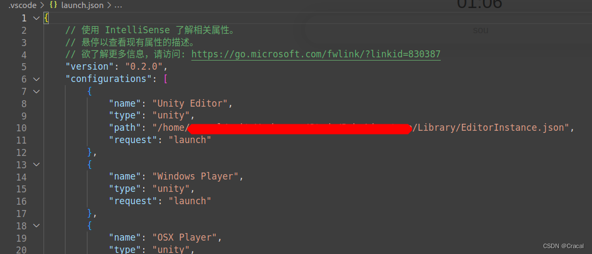
Task: Click the "0.2.0" version value
Action: click(x=144, y=67)
